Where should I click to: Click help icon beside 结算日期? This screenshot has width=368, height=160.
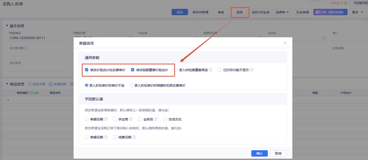tap(134, 137)
